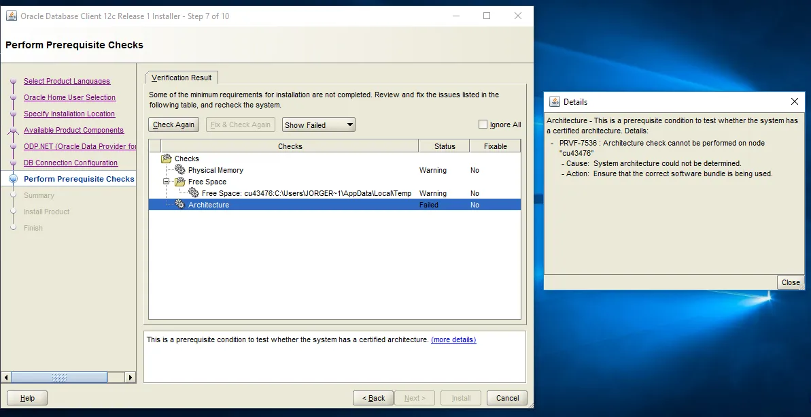Go to Oracle Home User Selection step
Screen dimensions: 811x417
[70, 97]
